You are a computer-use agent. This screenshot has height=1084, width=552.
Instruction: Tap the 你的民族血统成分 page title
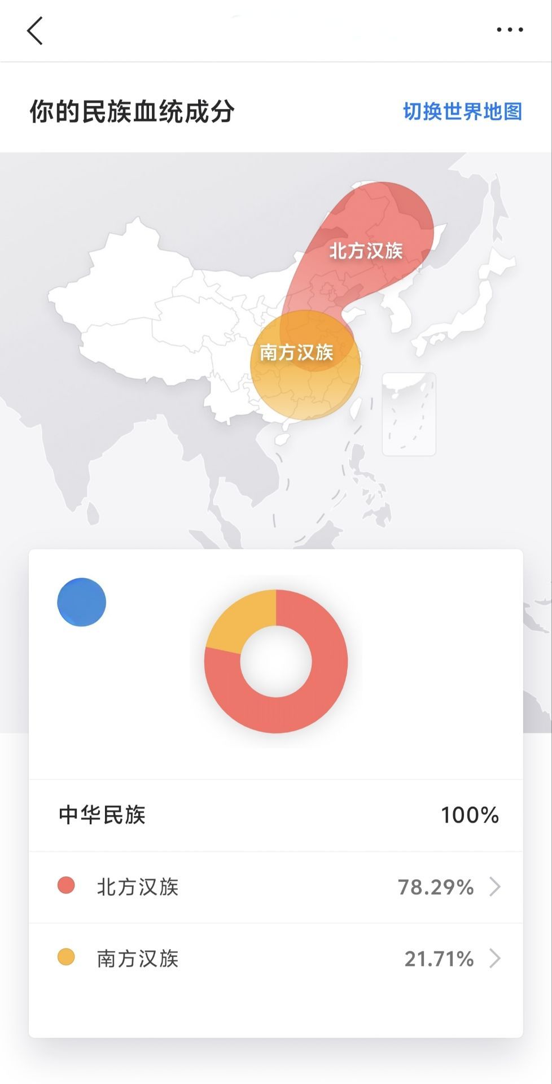[132, 111]
